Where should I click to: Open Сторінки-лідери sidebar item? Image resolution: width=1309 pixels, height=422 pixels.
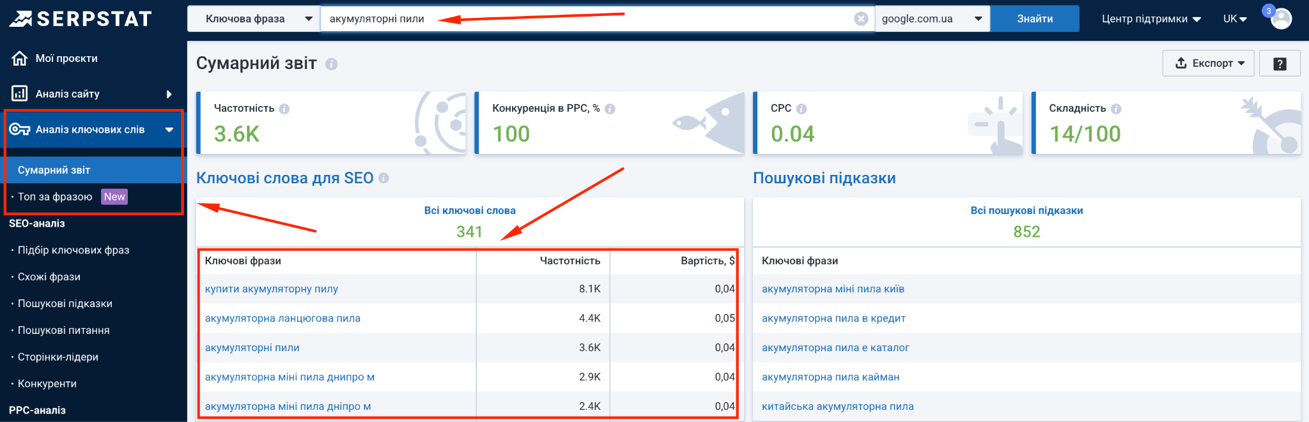pyautogui.click(x=58, y=358)
